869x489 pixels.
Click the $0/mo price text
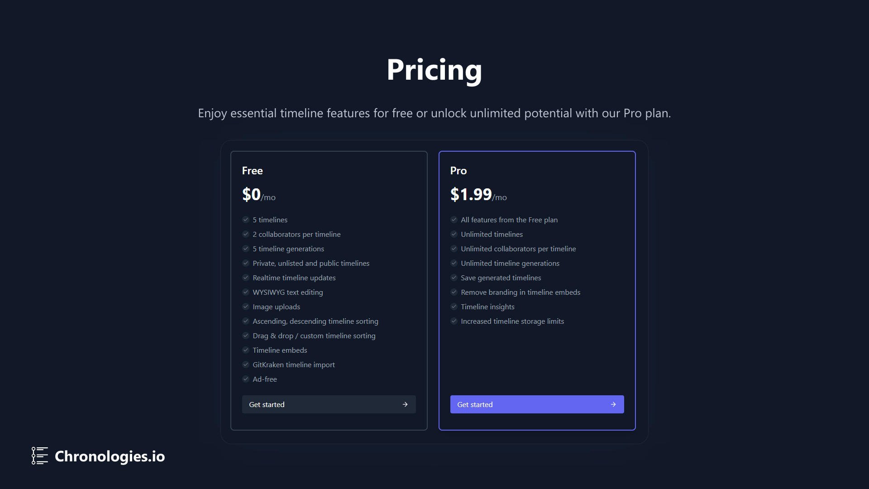click(x=259, y=195)
